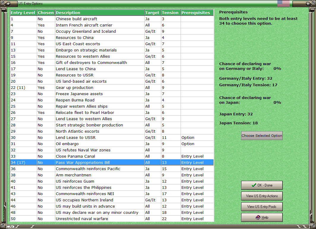Select Gear up production row
Image resolution: width=316 pixels, height=229 pixels.
click(112, 87)
